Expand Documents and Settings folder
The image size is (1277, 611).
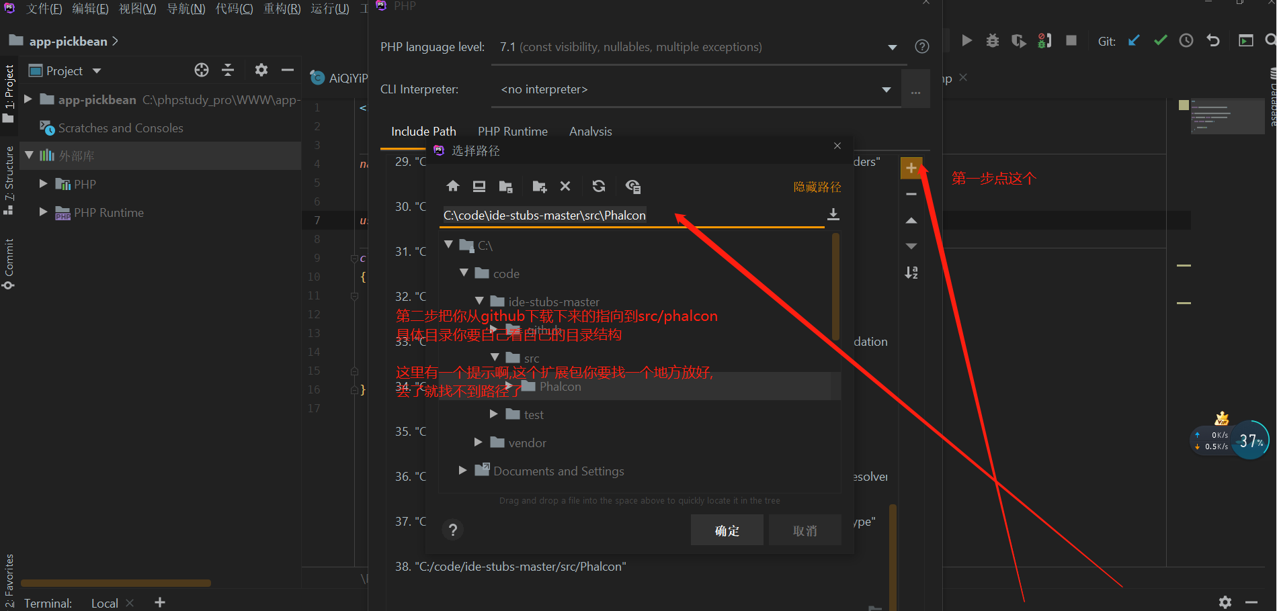tap(463, 471)
